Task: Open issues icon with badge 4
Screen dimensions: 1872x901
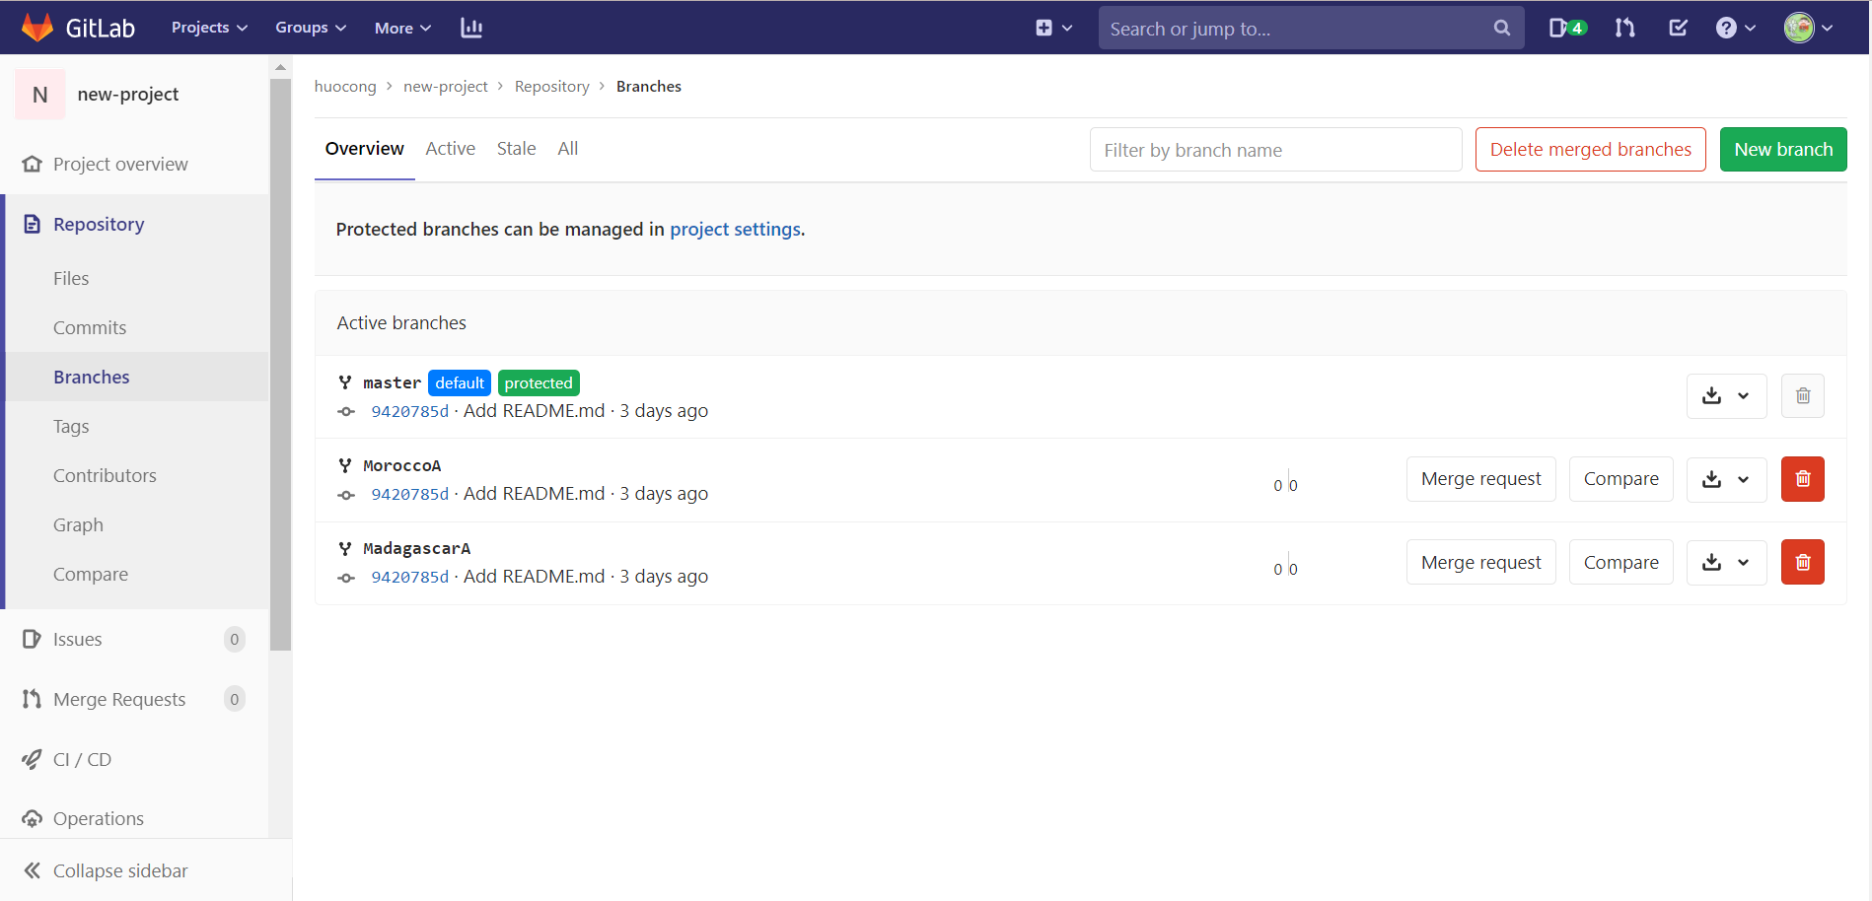Action: coord(1567,28)
